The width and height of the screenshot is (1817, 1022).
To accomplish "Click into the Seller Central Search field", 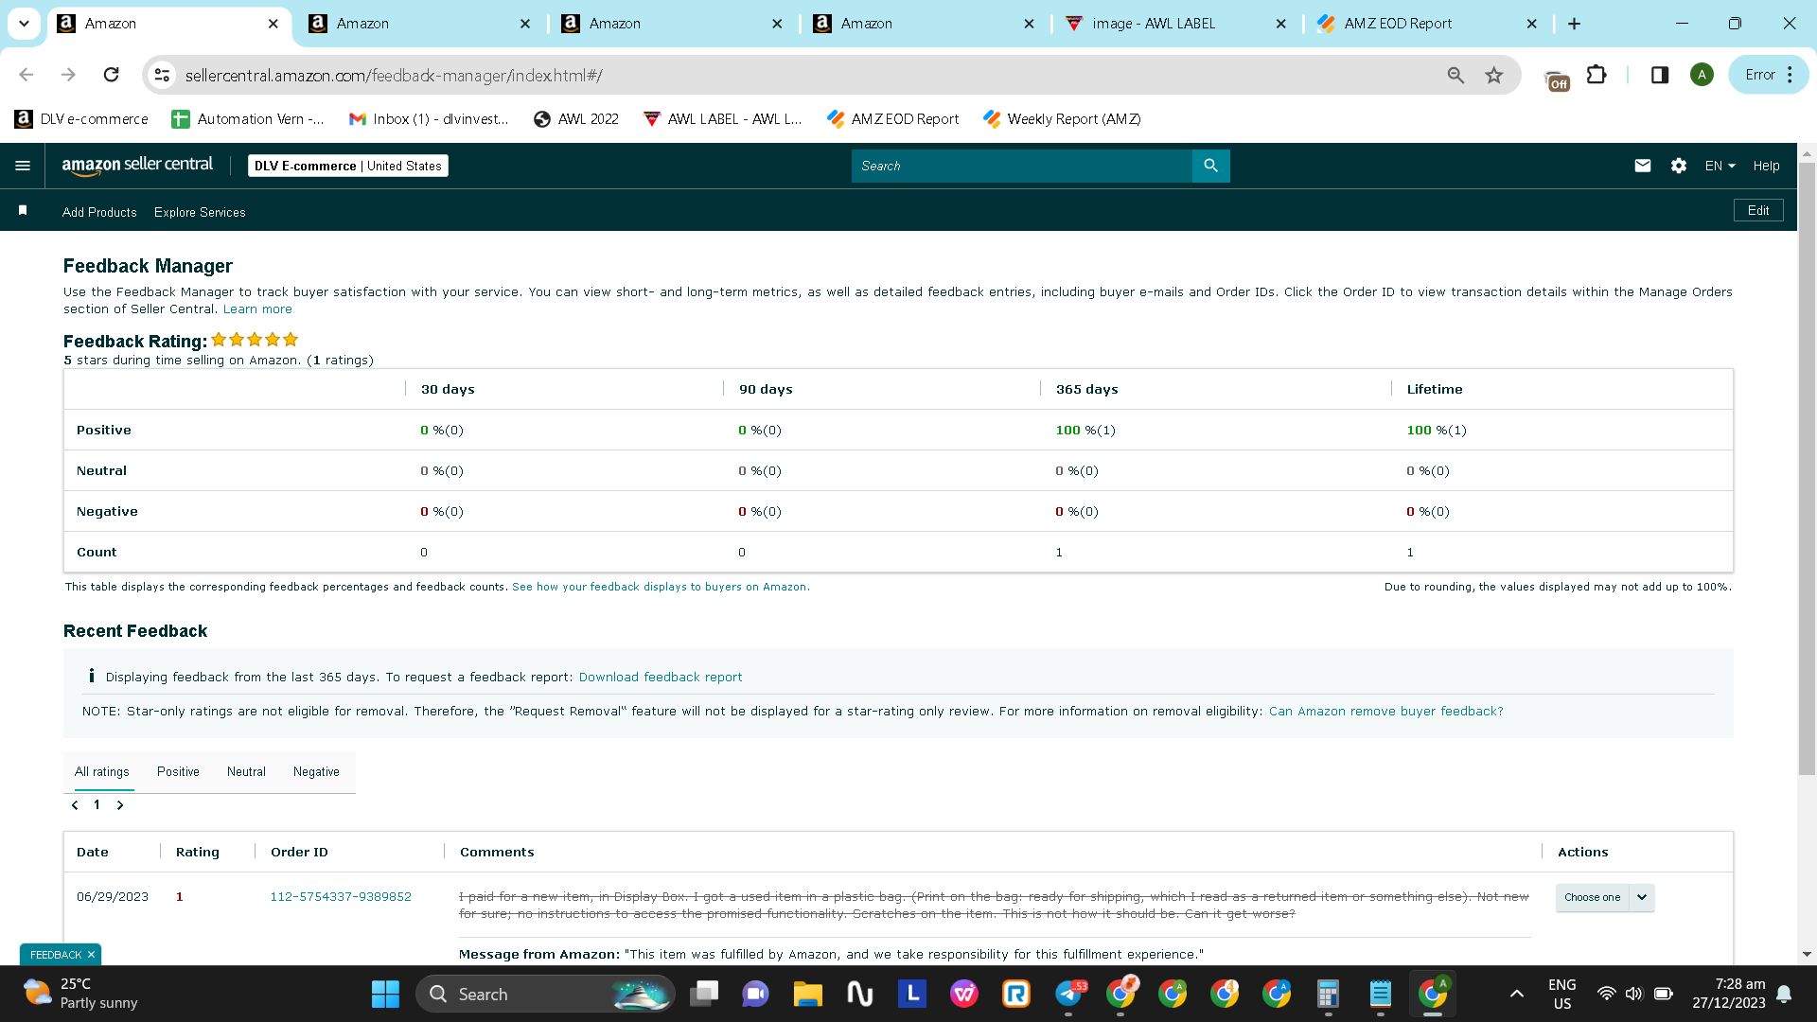I will tap(1022, 166).
